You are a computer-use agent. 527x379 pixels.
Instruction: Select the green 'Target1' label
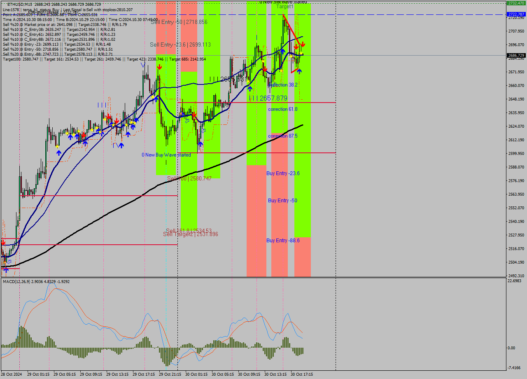click(x=285, y=7)
